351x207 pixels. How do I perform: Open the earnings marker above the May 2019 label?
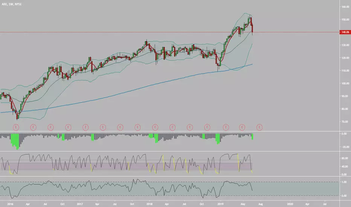coord(242,127)
